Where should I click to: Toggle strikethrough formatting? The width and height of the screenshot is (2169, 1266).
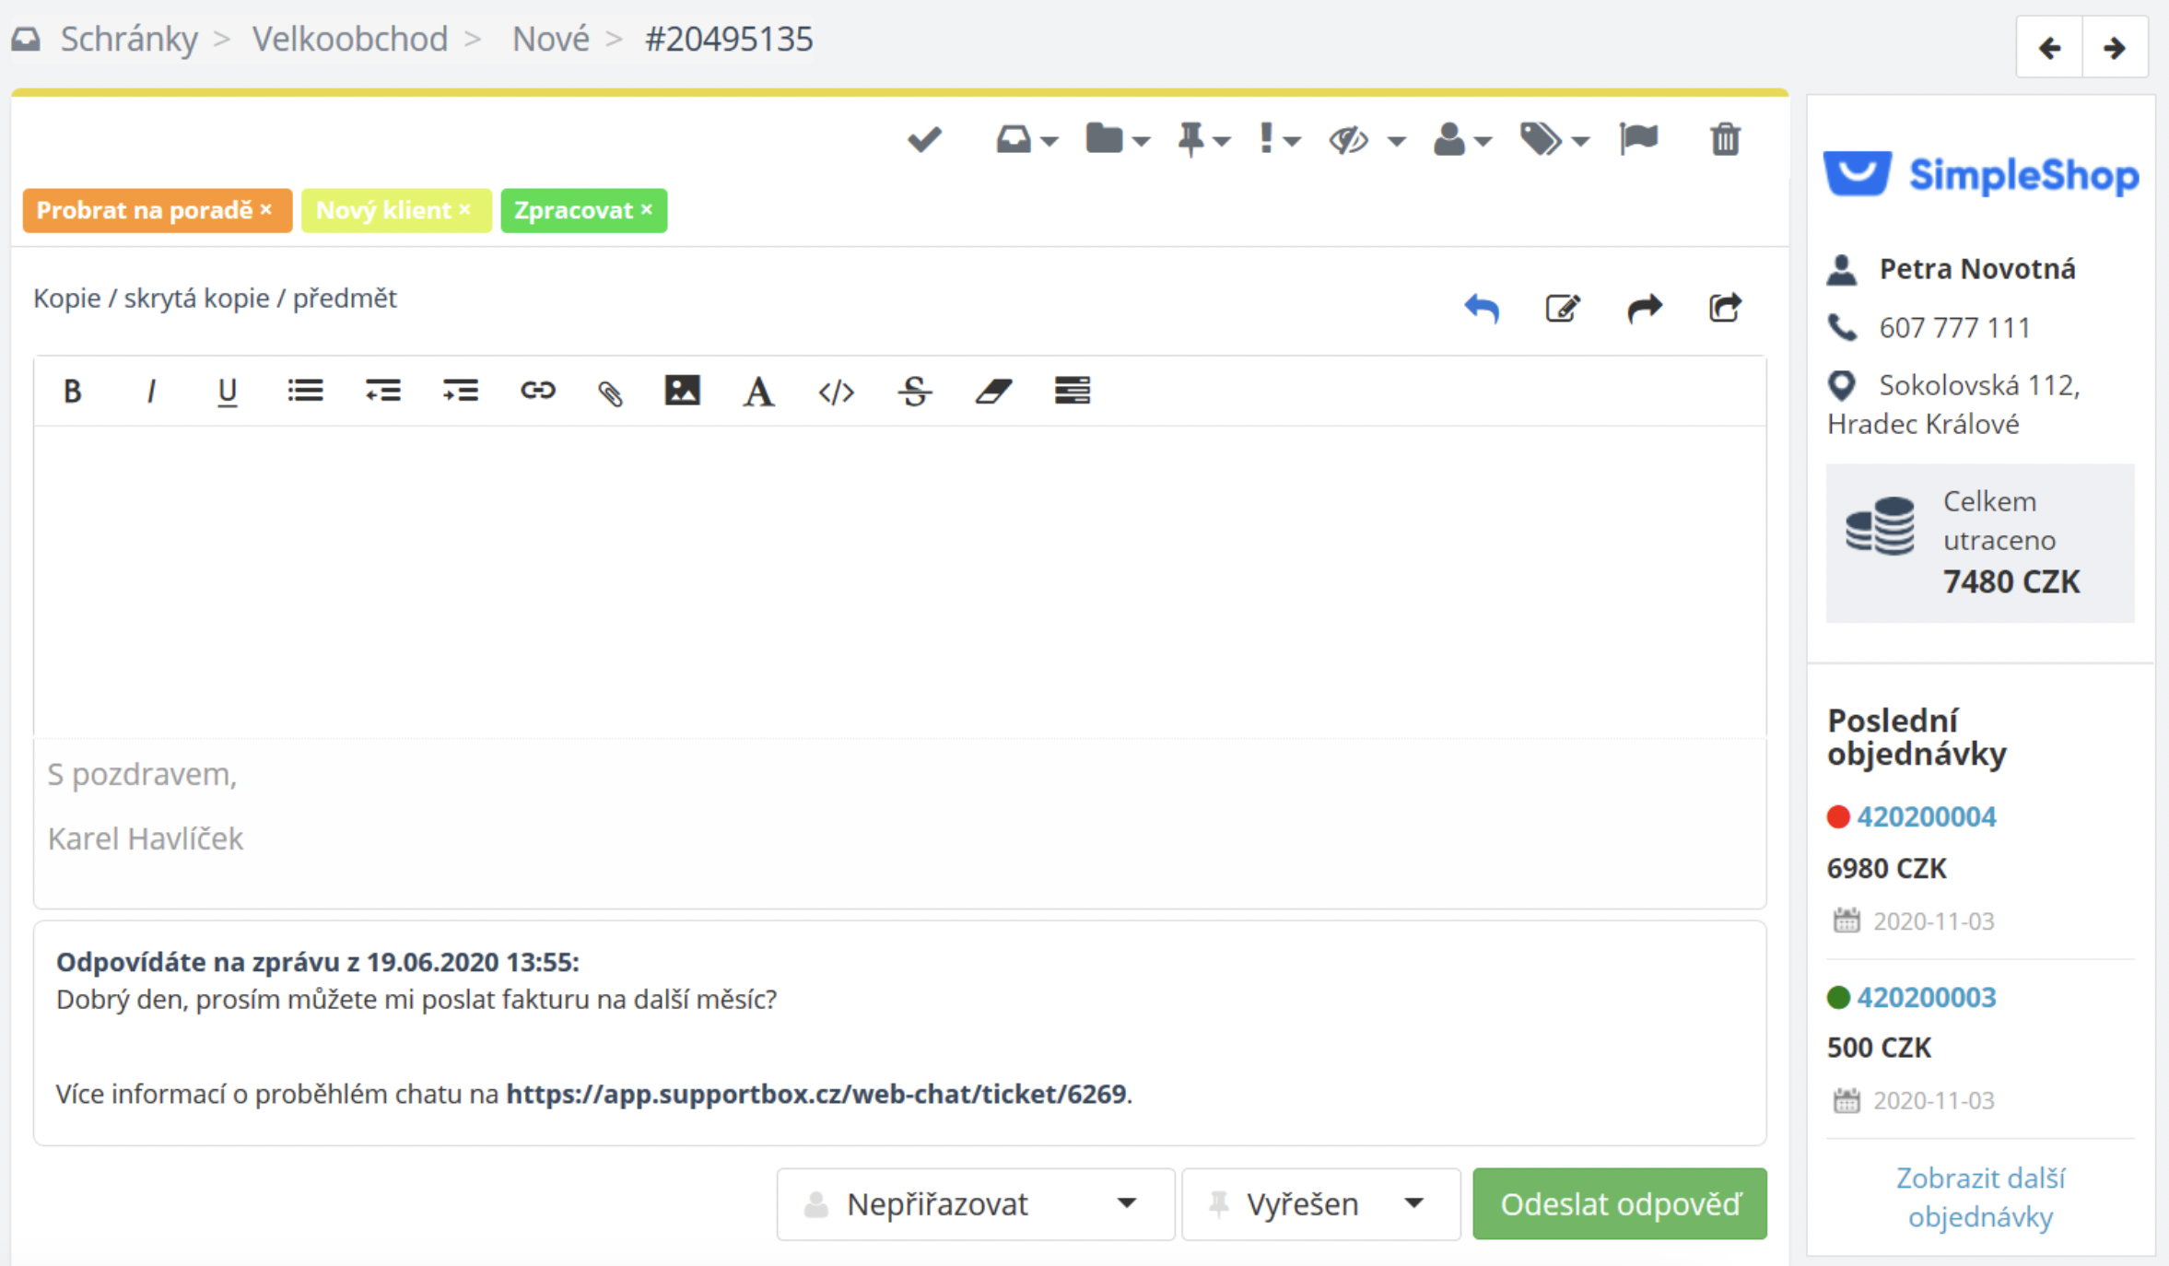coord(914,392)
